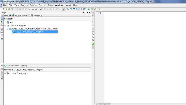This screenshot has width=186, height=105.
Task: Click the highlighted toolbar icon left of the blue window-layout icons
Action: (x=63, y=9)
